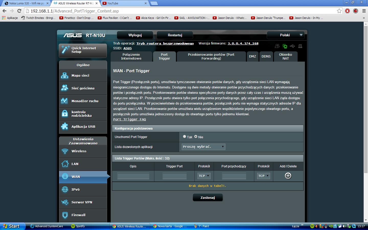The height and width of the screenshot is (230, 368).
Task: Select Tak to enable Port Trigger
Action: [x=184, y=137]
